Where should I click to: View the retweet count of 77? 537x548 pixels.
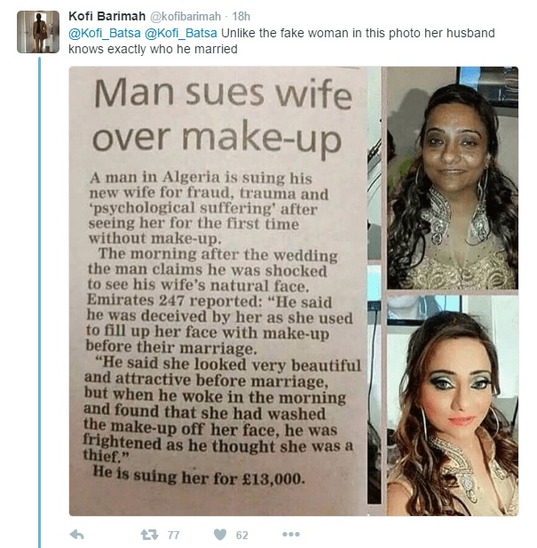[174, 535]
